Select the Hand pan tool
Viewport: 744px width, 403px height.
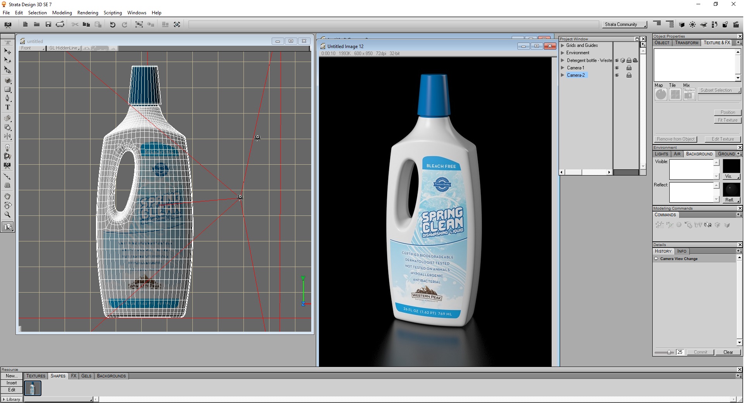pos(7,196)
